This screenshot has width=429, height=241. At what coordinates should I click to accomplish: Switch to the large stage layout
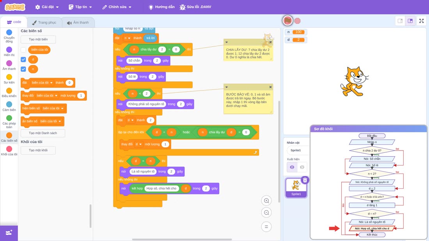(x=410, y=21)
